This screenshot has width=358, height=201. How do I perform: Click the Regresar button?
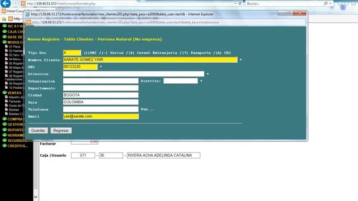click(x=61, y=131)
